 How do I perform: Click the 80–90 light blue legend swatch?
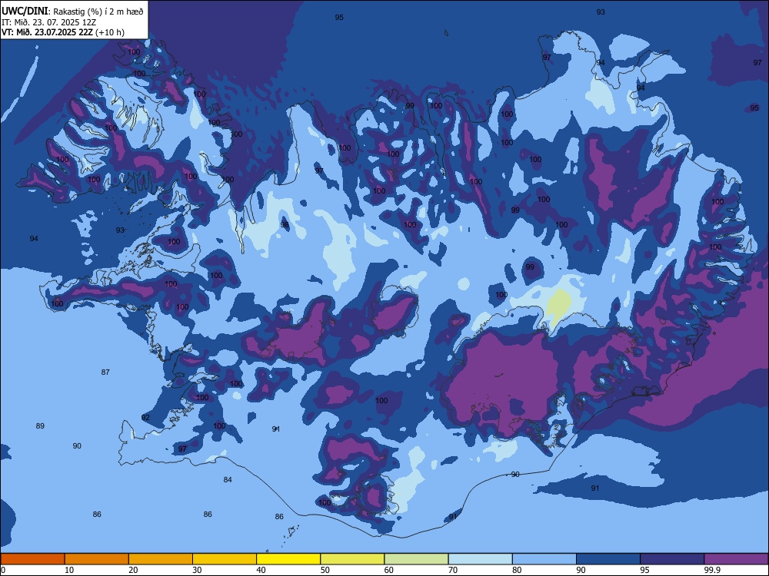pyautogui.click(x=544, y=559)
